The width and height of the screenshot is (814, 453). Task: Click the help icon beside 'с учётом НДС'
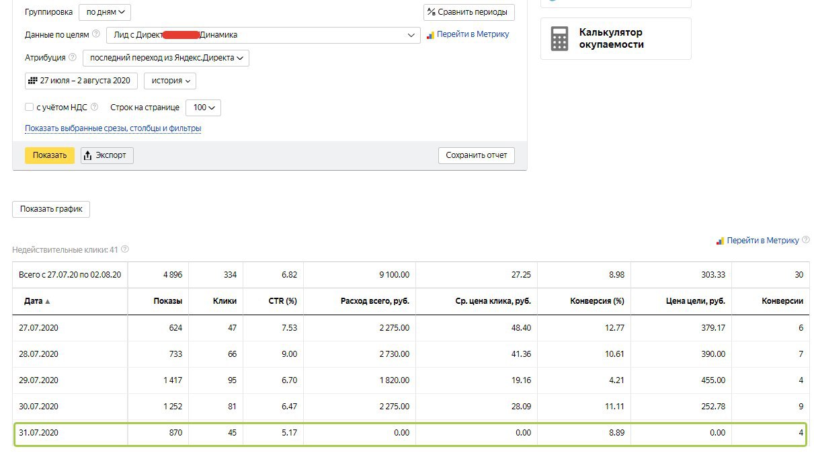tap(94, 107)
